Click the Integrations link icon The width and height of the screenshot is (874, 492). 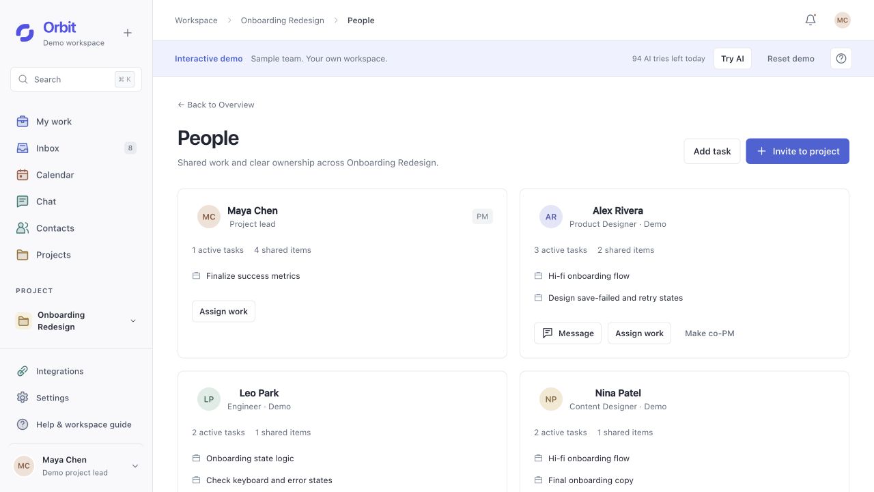[23, 371]
